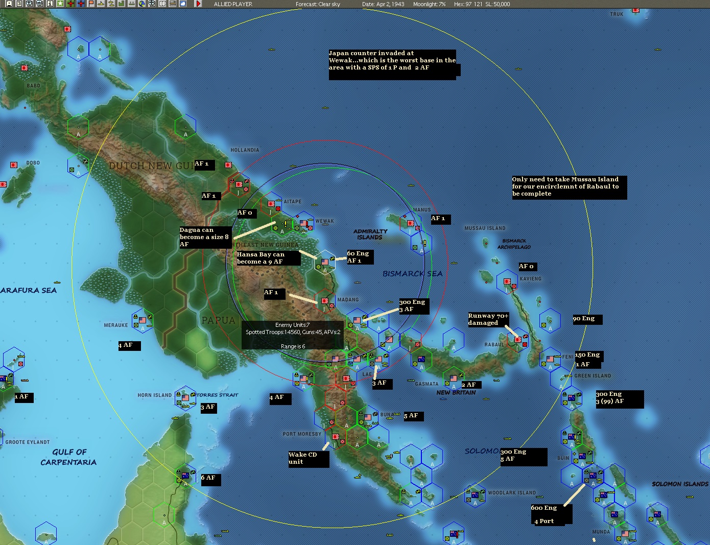Click the convoy ships toolbar icon
The image size is (710, 545).
131,4
